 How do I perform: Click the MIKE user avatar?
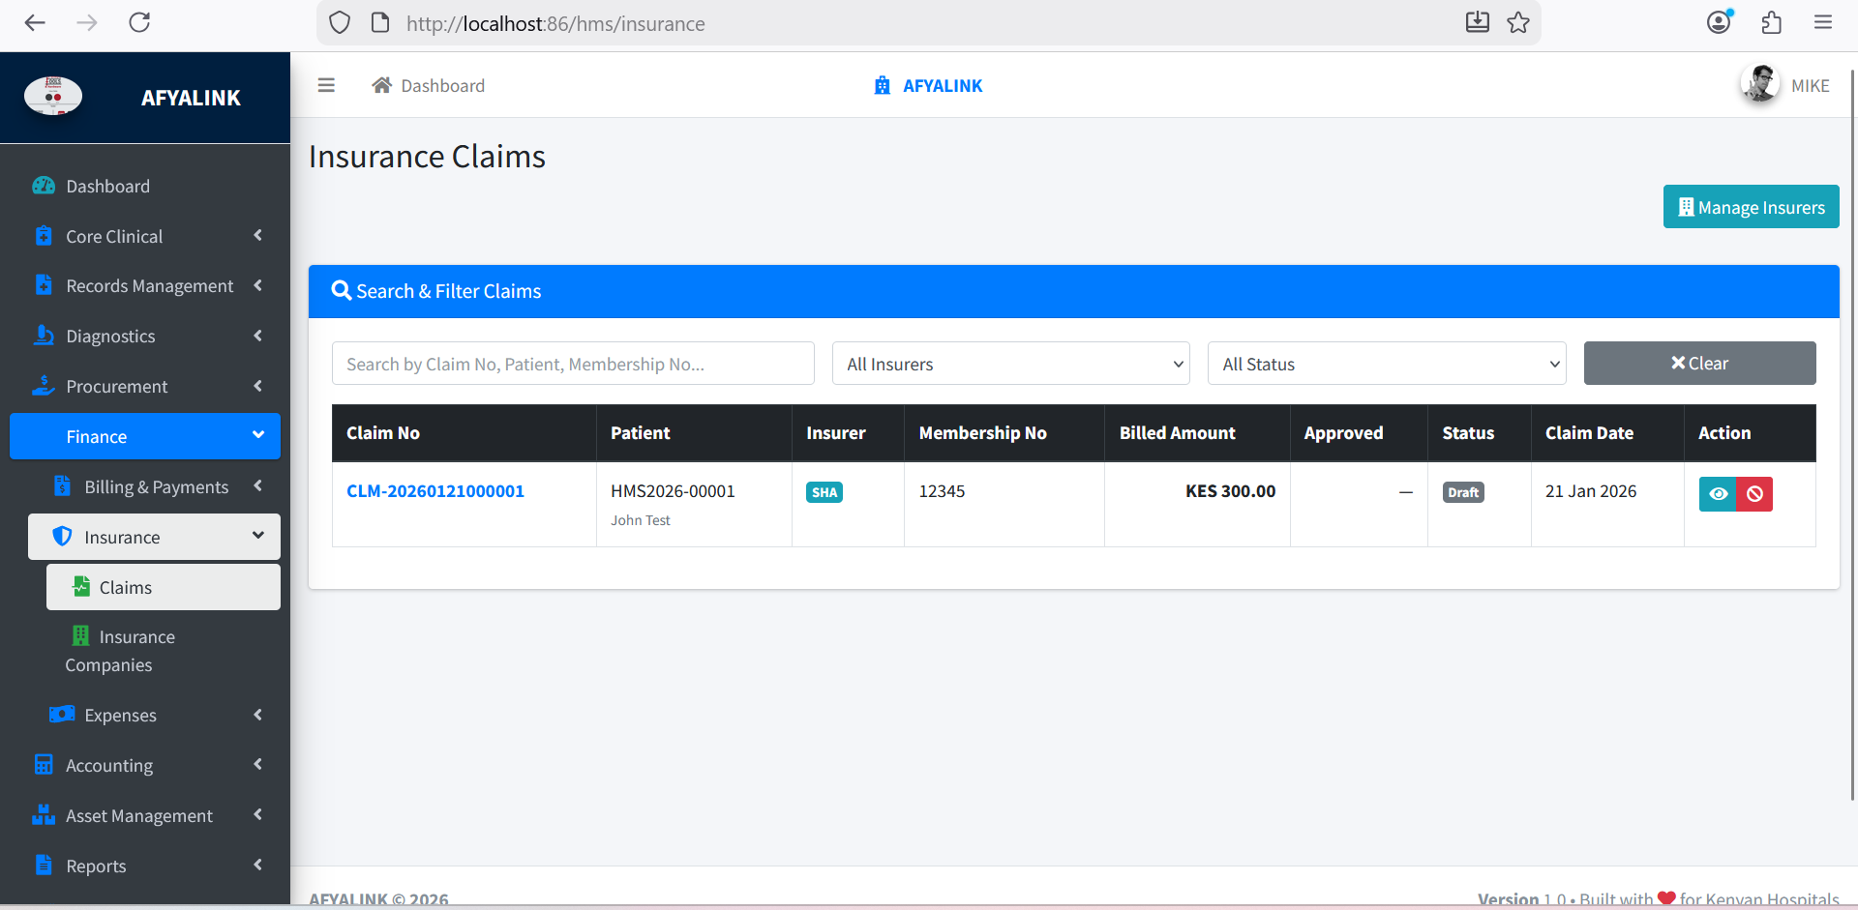[x=1759, y=84]
